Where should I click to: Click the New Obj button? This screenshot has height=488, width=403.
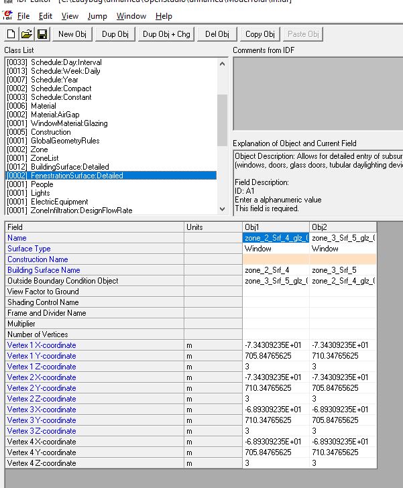[x=72, y=34]
